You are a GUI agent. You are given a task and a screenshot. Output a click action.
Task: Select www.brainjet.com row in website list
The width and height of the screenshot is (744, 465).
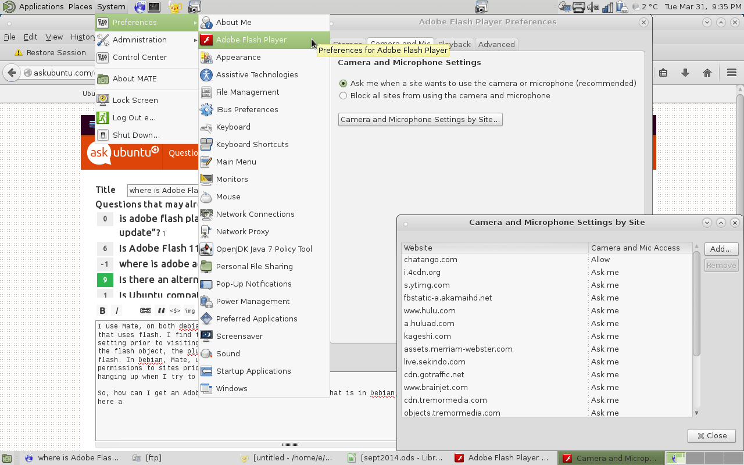[x=546, y=387]
